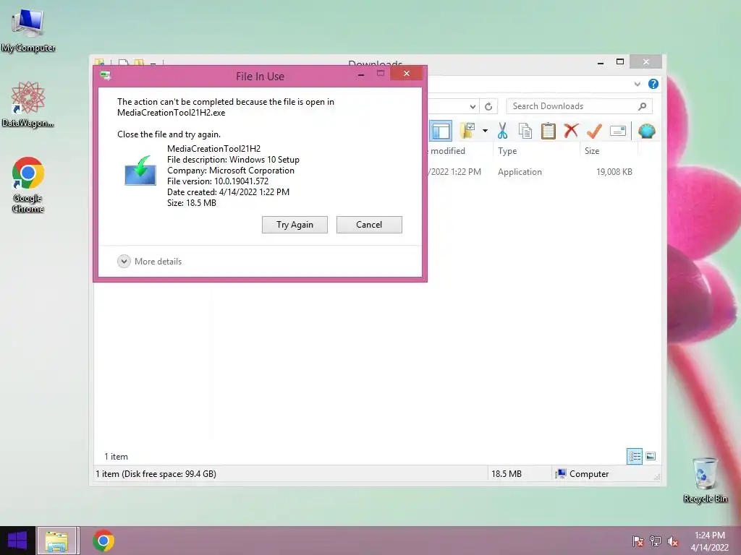
Task: Click the 1 item disk free space status text
Action: point(156,474)
